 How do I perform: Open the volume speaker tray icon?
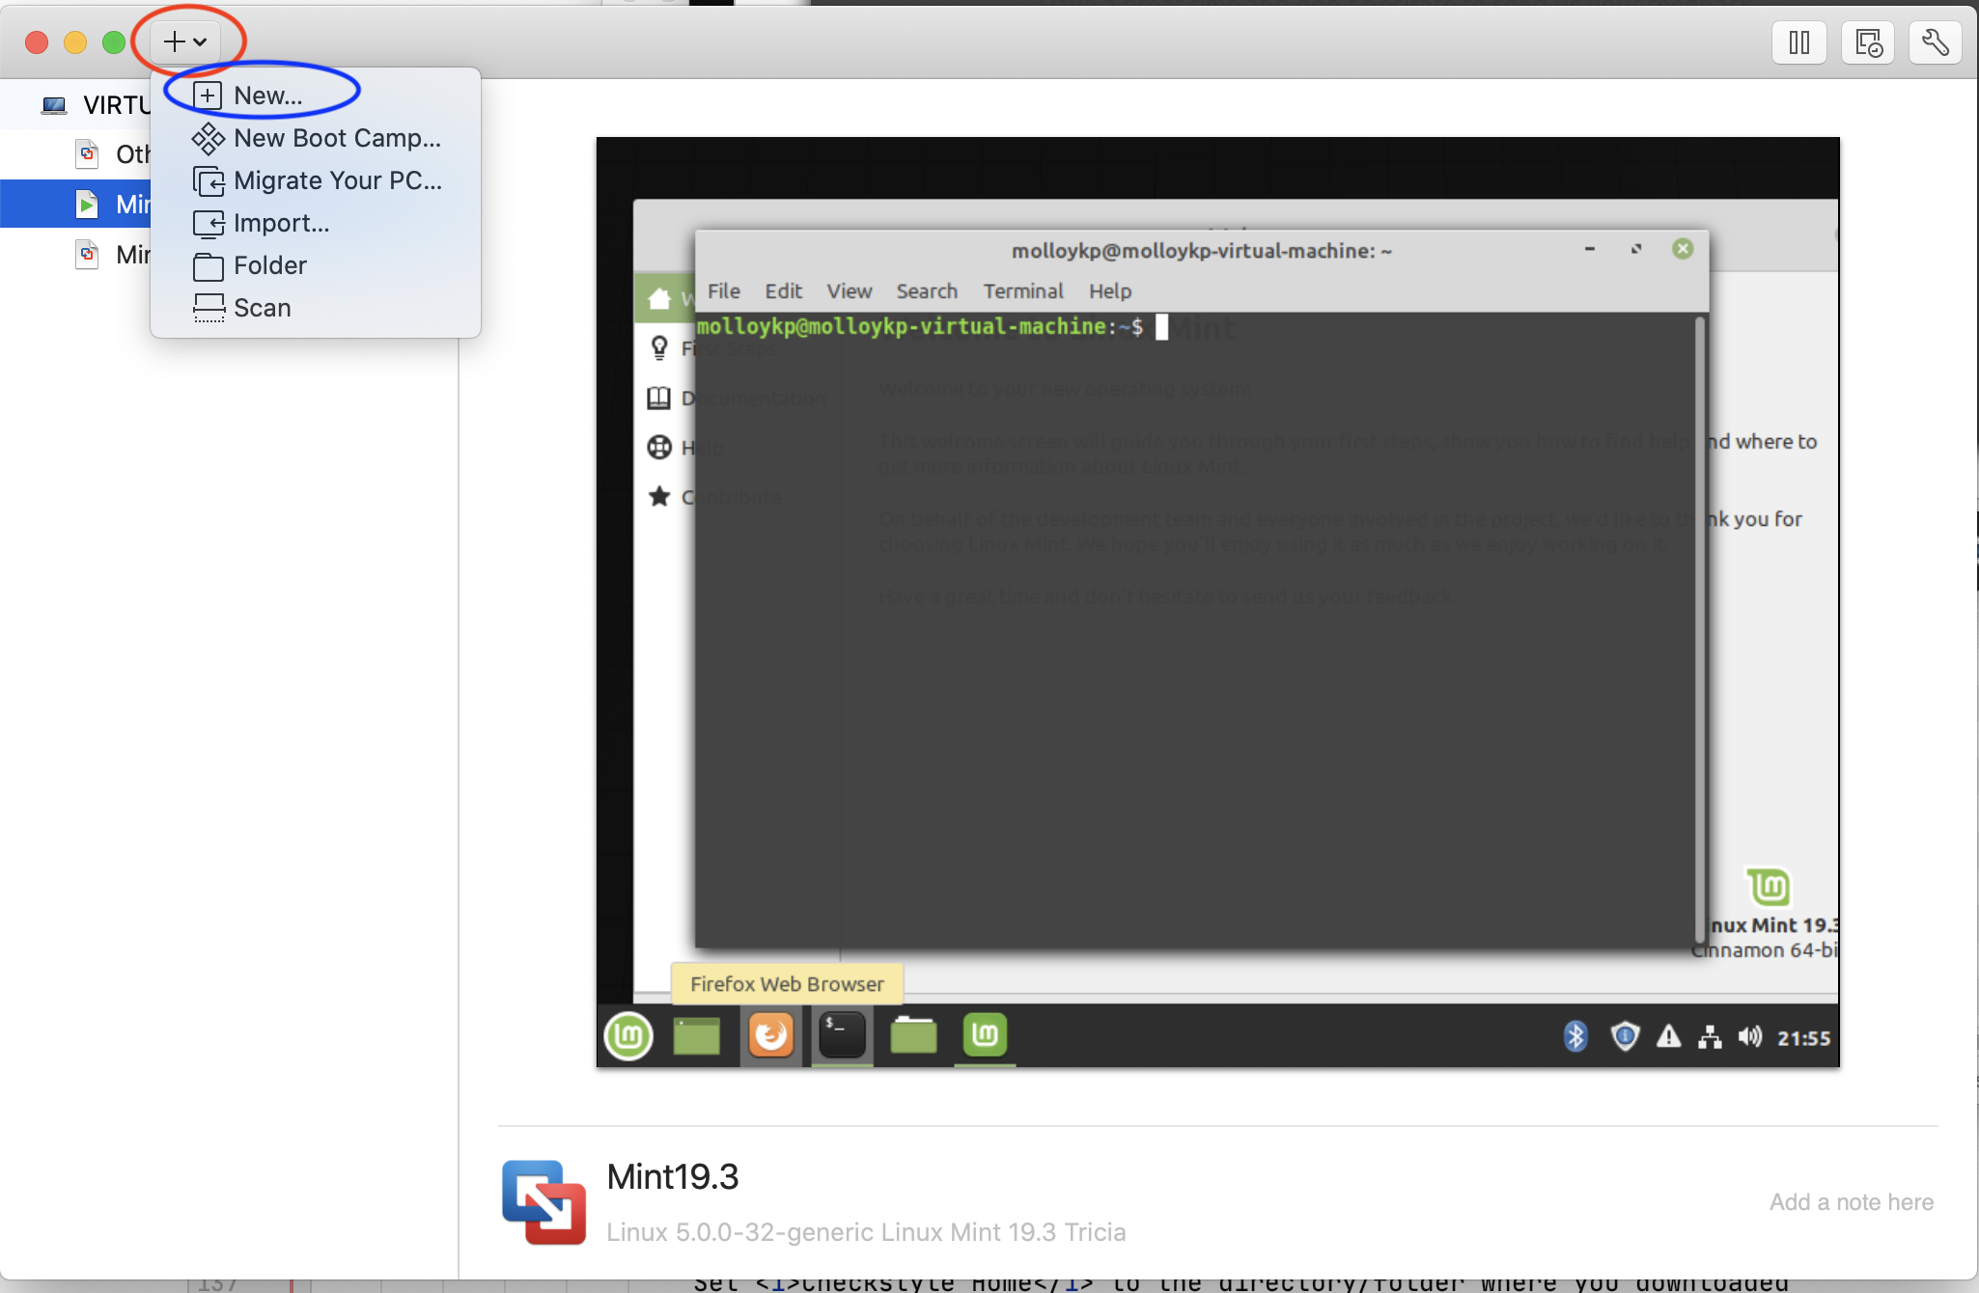click(x=1749, y=1037)
